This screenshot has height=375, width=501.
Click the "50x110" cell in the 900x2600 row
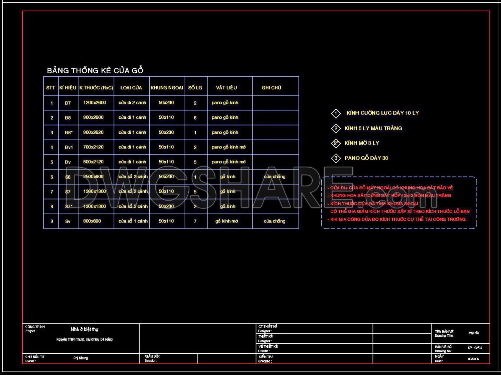tap(166, 117)
